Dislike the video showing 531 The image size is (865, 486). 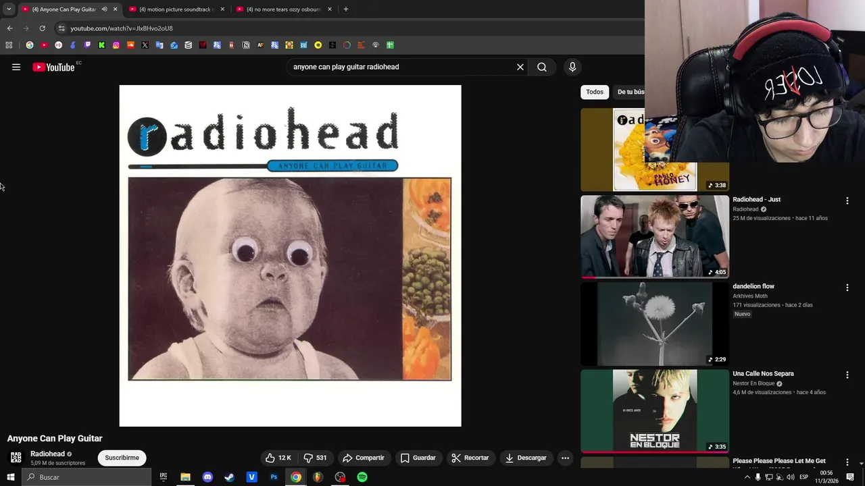pyautogui.click(x=316, y=458)
